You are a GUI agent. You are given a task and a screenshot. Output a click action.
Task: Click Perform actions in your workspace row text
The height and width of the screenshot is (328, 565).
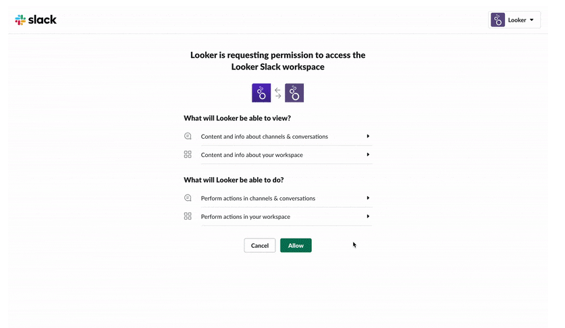[x=246, y=216]
